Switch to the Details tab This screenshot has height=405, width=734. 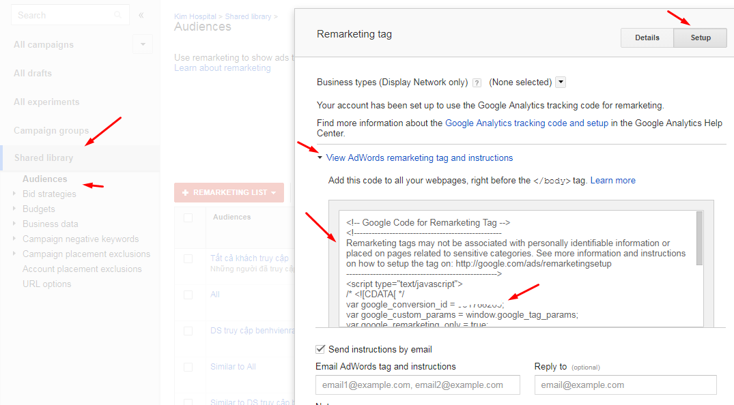tap(647, 37)
